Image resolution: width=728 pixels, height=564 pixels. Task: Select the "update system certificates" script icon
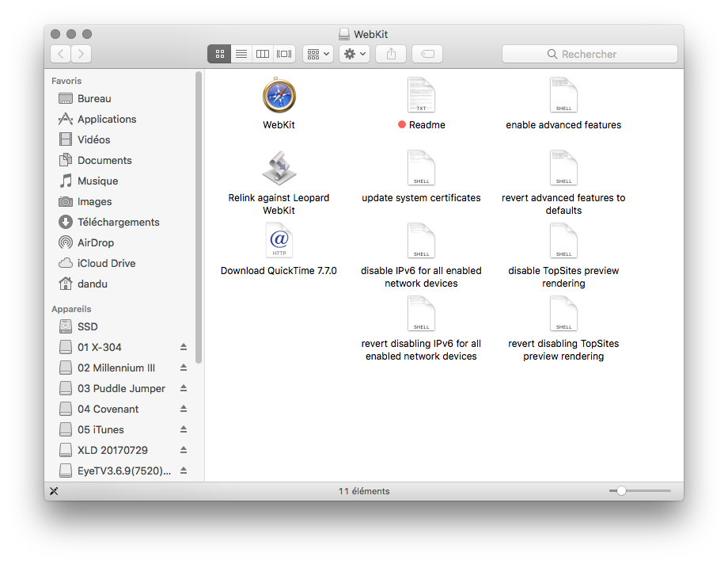(x=421, y=167)
